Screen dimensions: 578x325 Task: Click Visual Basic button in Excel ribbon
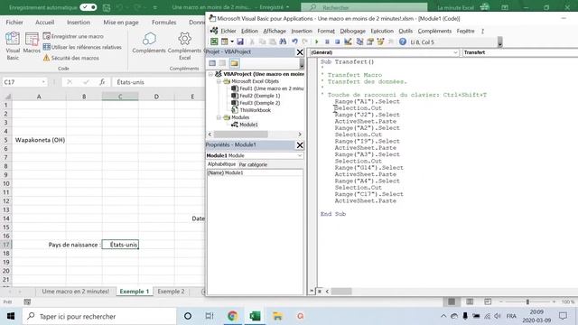pyautogui.click(x=13, y=46)
